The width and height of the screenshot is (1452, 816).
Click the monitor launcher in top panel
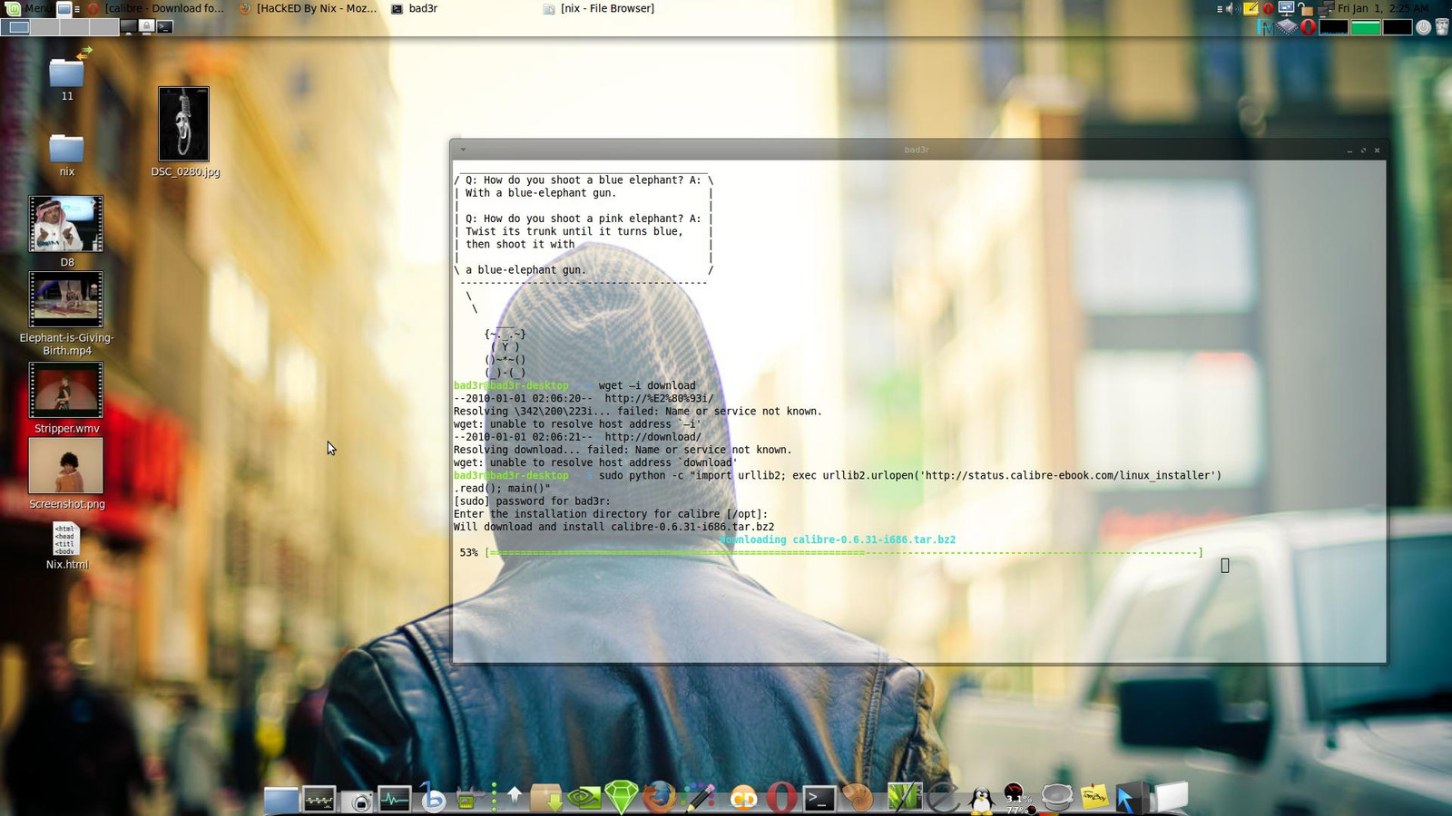[x=128, y=27]
